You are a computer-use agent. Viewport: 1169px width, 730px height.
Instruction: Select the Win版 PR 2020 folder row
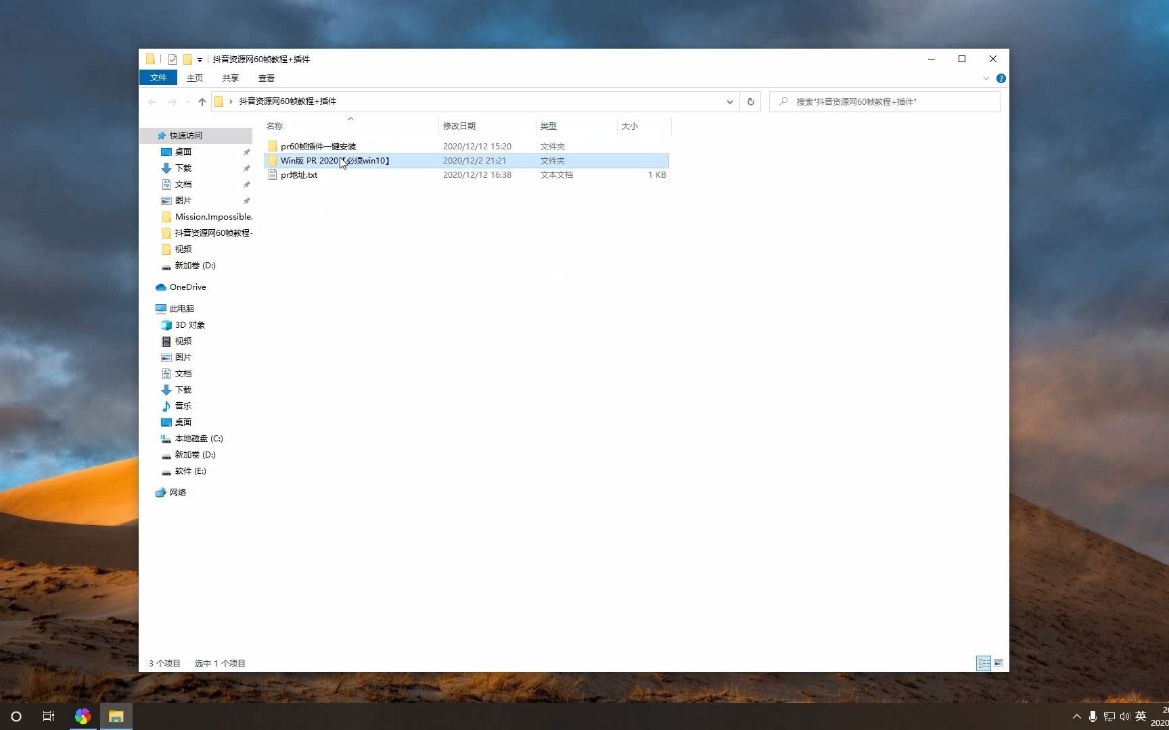coord(466,160)
